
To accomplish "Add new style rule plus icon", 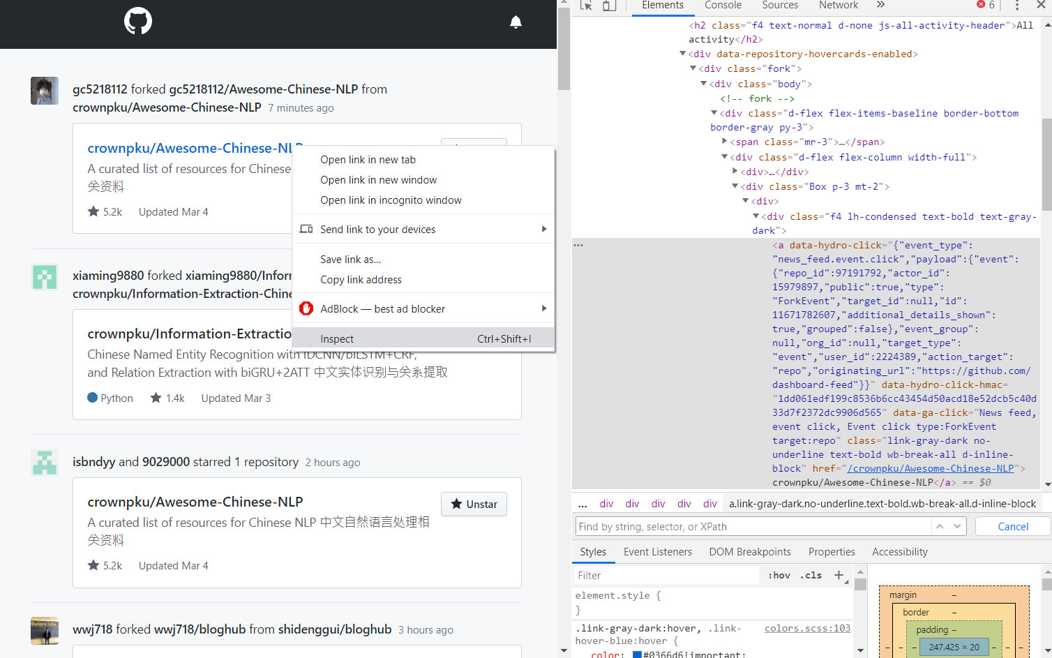I will tap(839, 575).
